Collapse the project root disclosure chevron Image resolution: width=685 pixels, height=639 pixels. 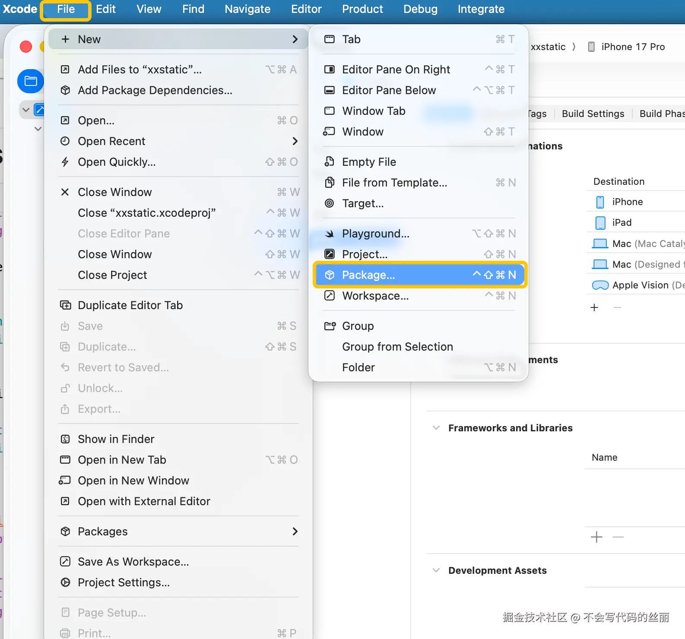(26, 110)
